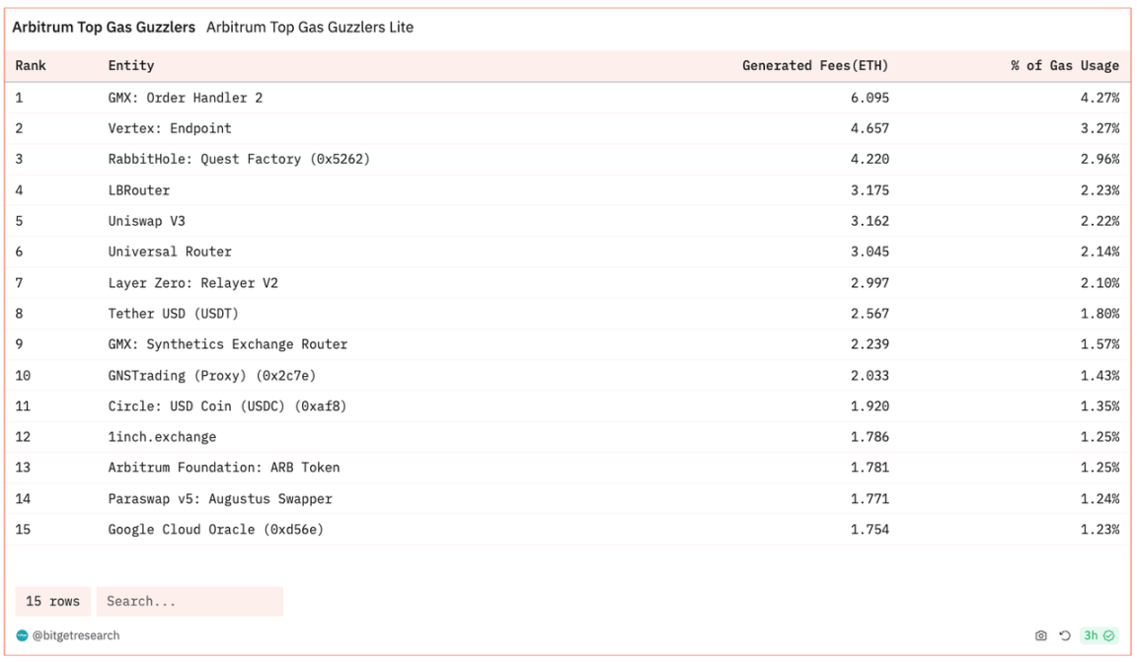
Task: Click the camera screenshot icon
Action: point(1040,636)
